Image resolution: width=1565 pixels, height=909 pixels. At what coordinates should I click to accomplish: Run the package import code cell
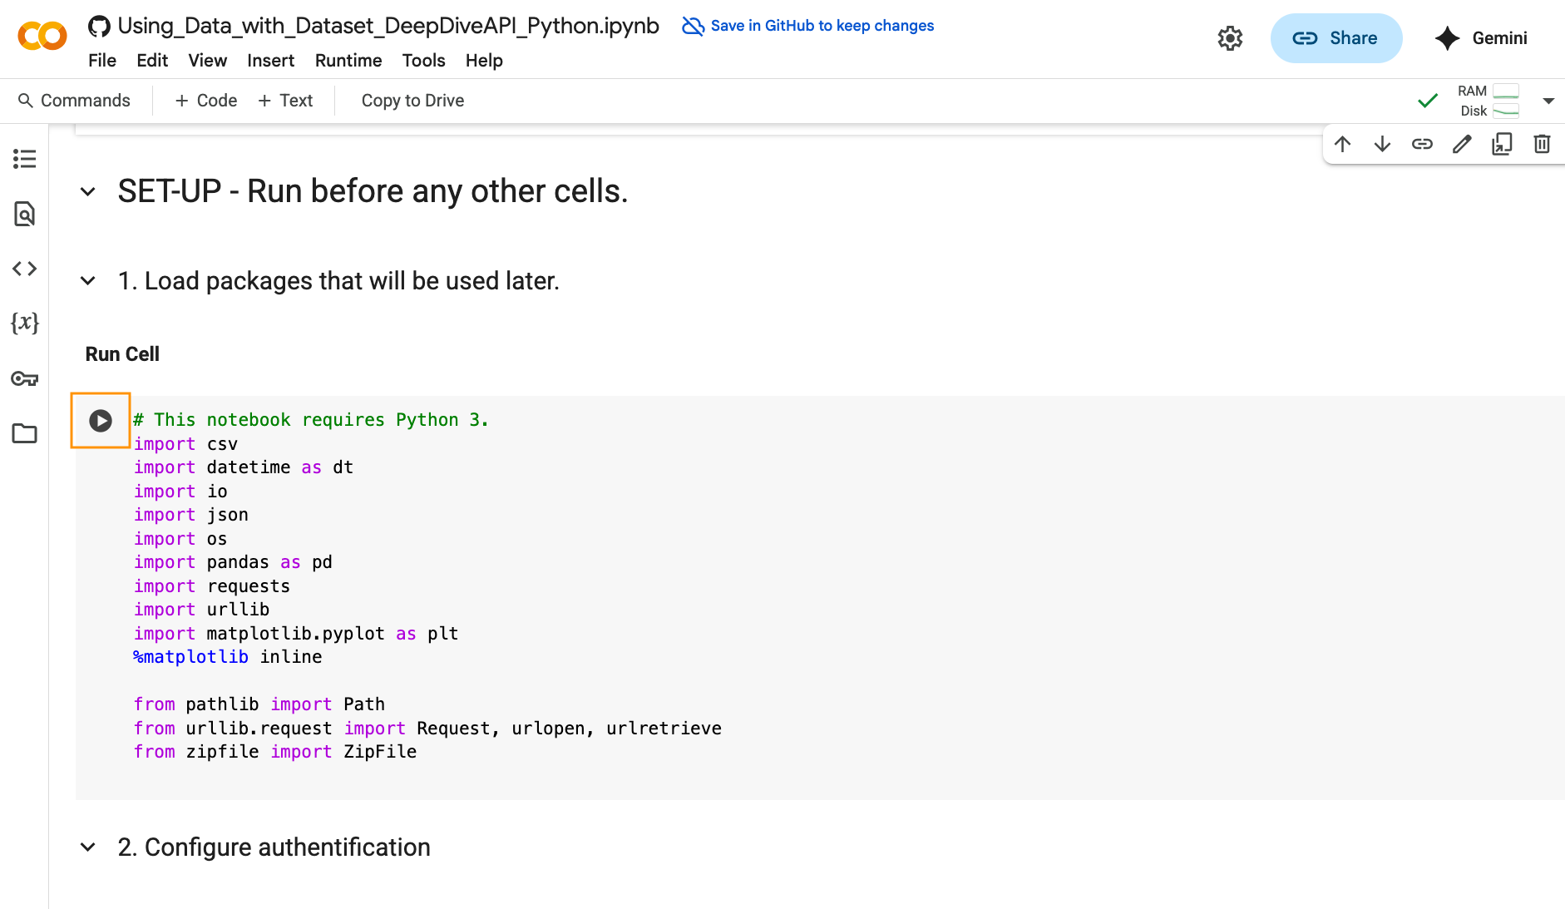point(101,421)
